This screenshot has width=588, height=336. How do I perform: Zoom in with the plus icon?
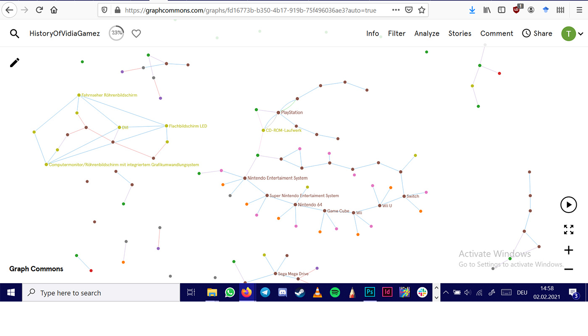tap(568, 251)
